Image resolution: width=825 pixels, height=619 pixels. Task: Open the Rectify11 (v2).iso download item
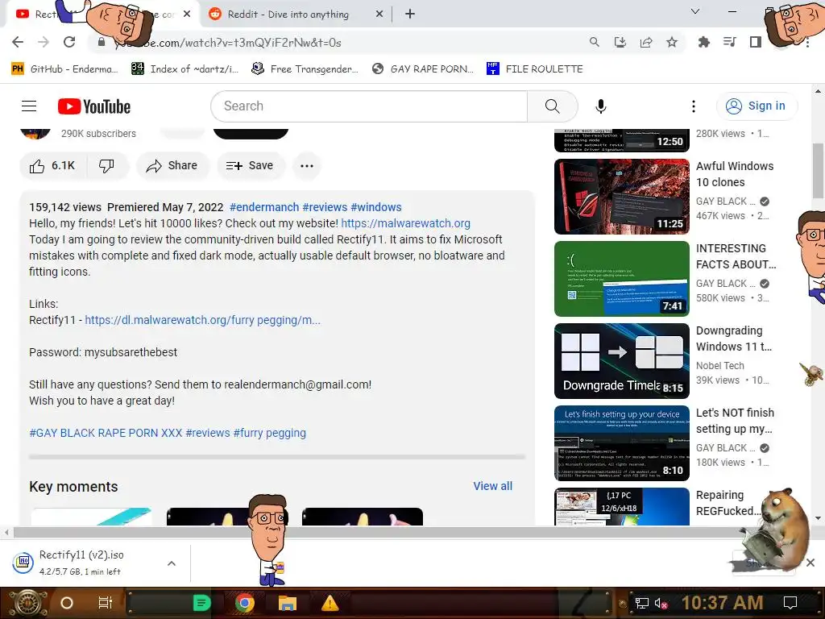point(81,563)
